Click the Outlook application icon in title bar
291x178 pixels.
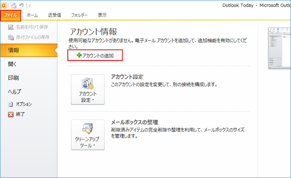point(4,5)
